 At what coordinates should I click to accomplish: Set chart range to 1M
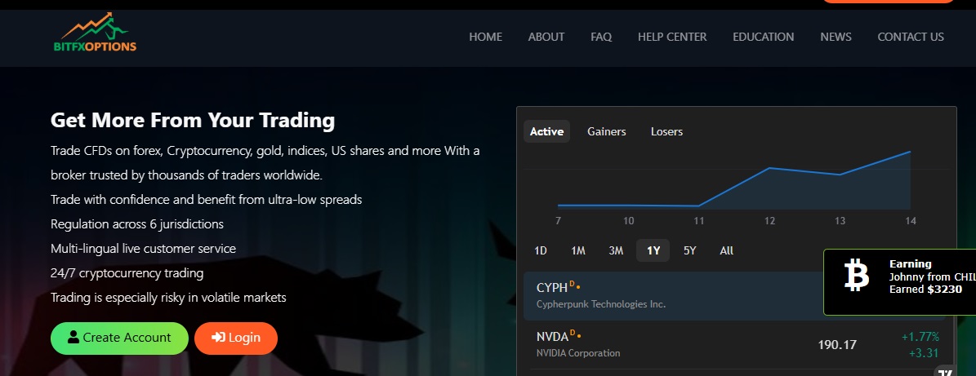[x=578, y=250]
